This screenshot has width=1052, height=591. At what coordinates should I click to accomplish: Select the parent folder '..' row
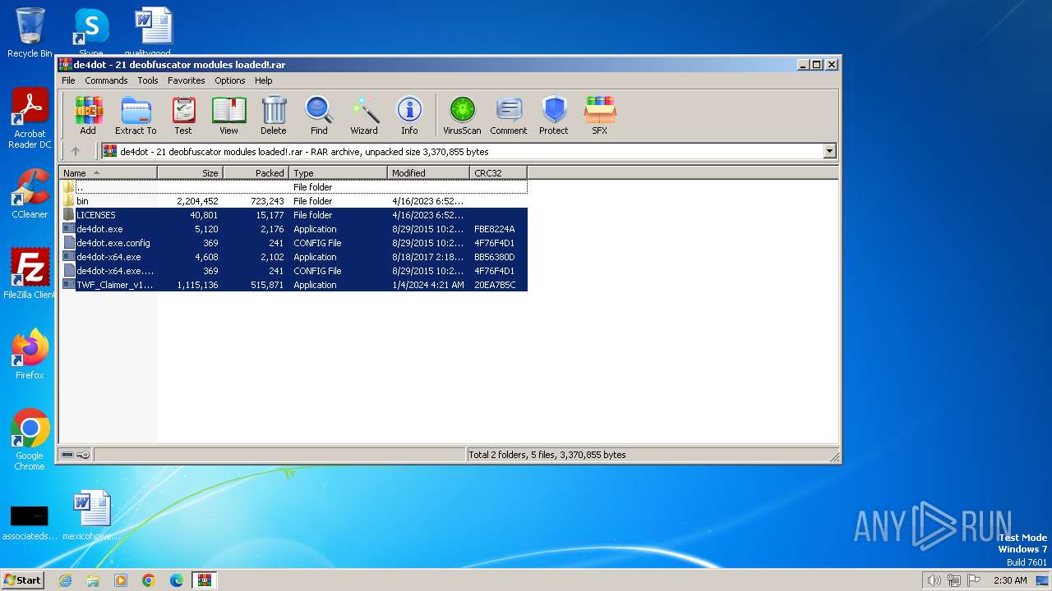click(x=293, y=187)
